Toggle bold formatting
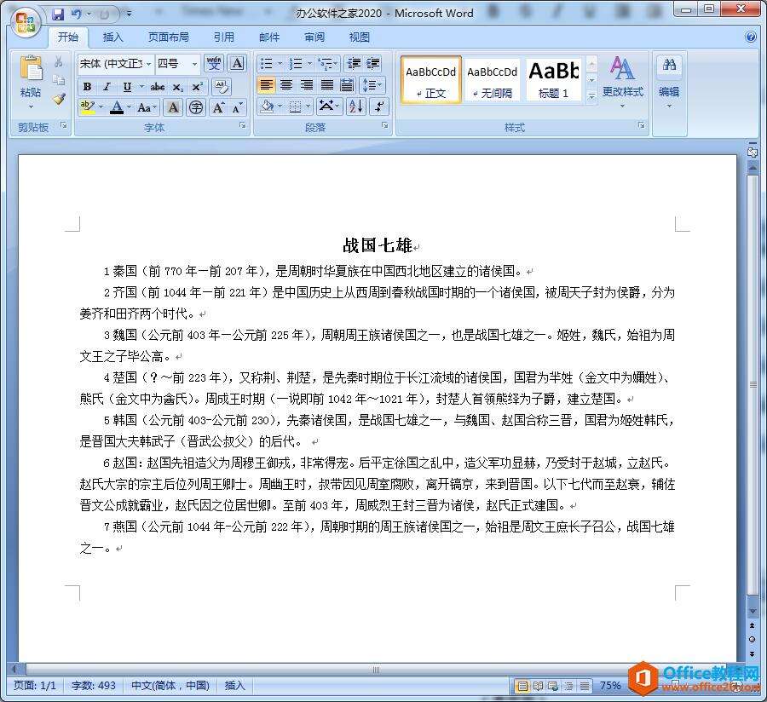 [x=87, y=87]
